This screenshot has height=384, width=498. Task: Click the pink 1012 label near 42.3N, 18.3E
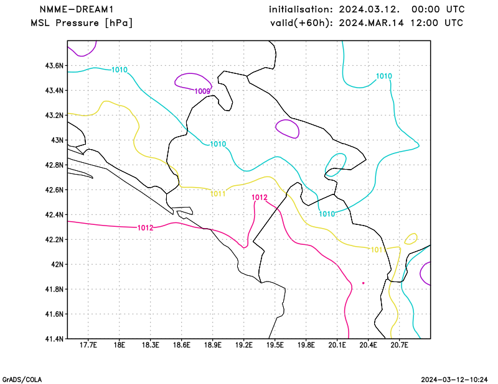[146, 227]
